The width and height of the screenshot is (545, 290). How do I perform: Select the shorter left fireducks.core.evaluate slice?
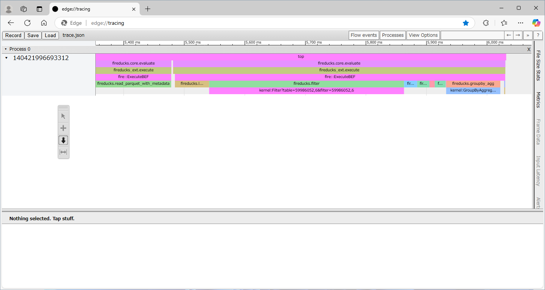tap(133, 63)
